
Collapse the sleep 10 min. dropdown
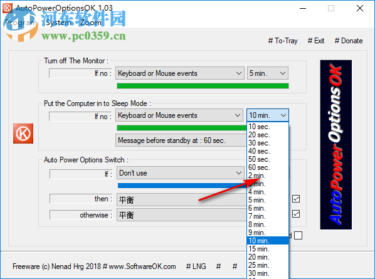(x=268, y=115)
